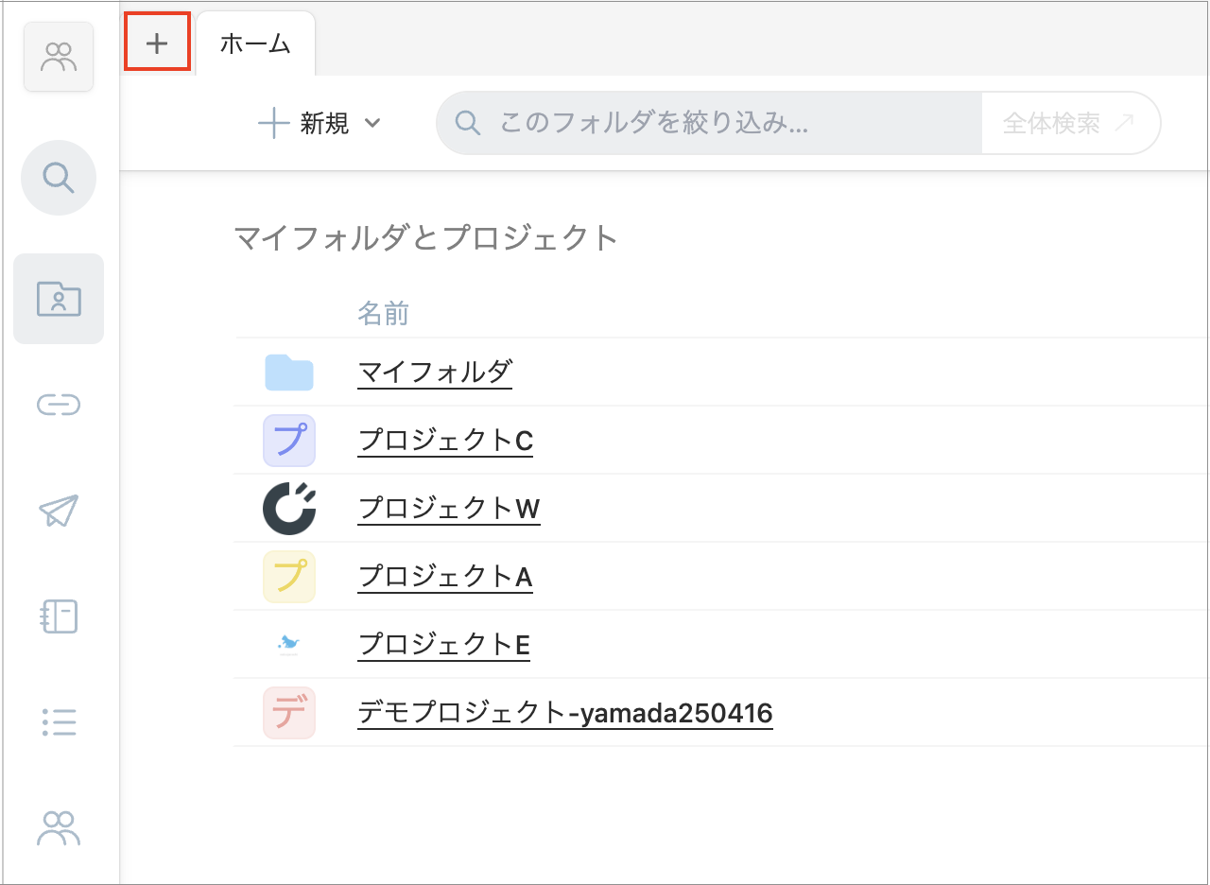Viewport: 1210px width, 885px height.
Task: Switch to the ホーム tab
Action: (x=255, y=43)
